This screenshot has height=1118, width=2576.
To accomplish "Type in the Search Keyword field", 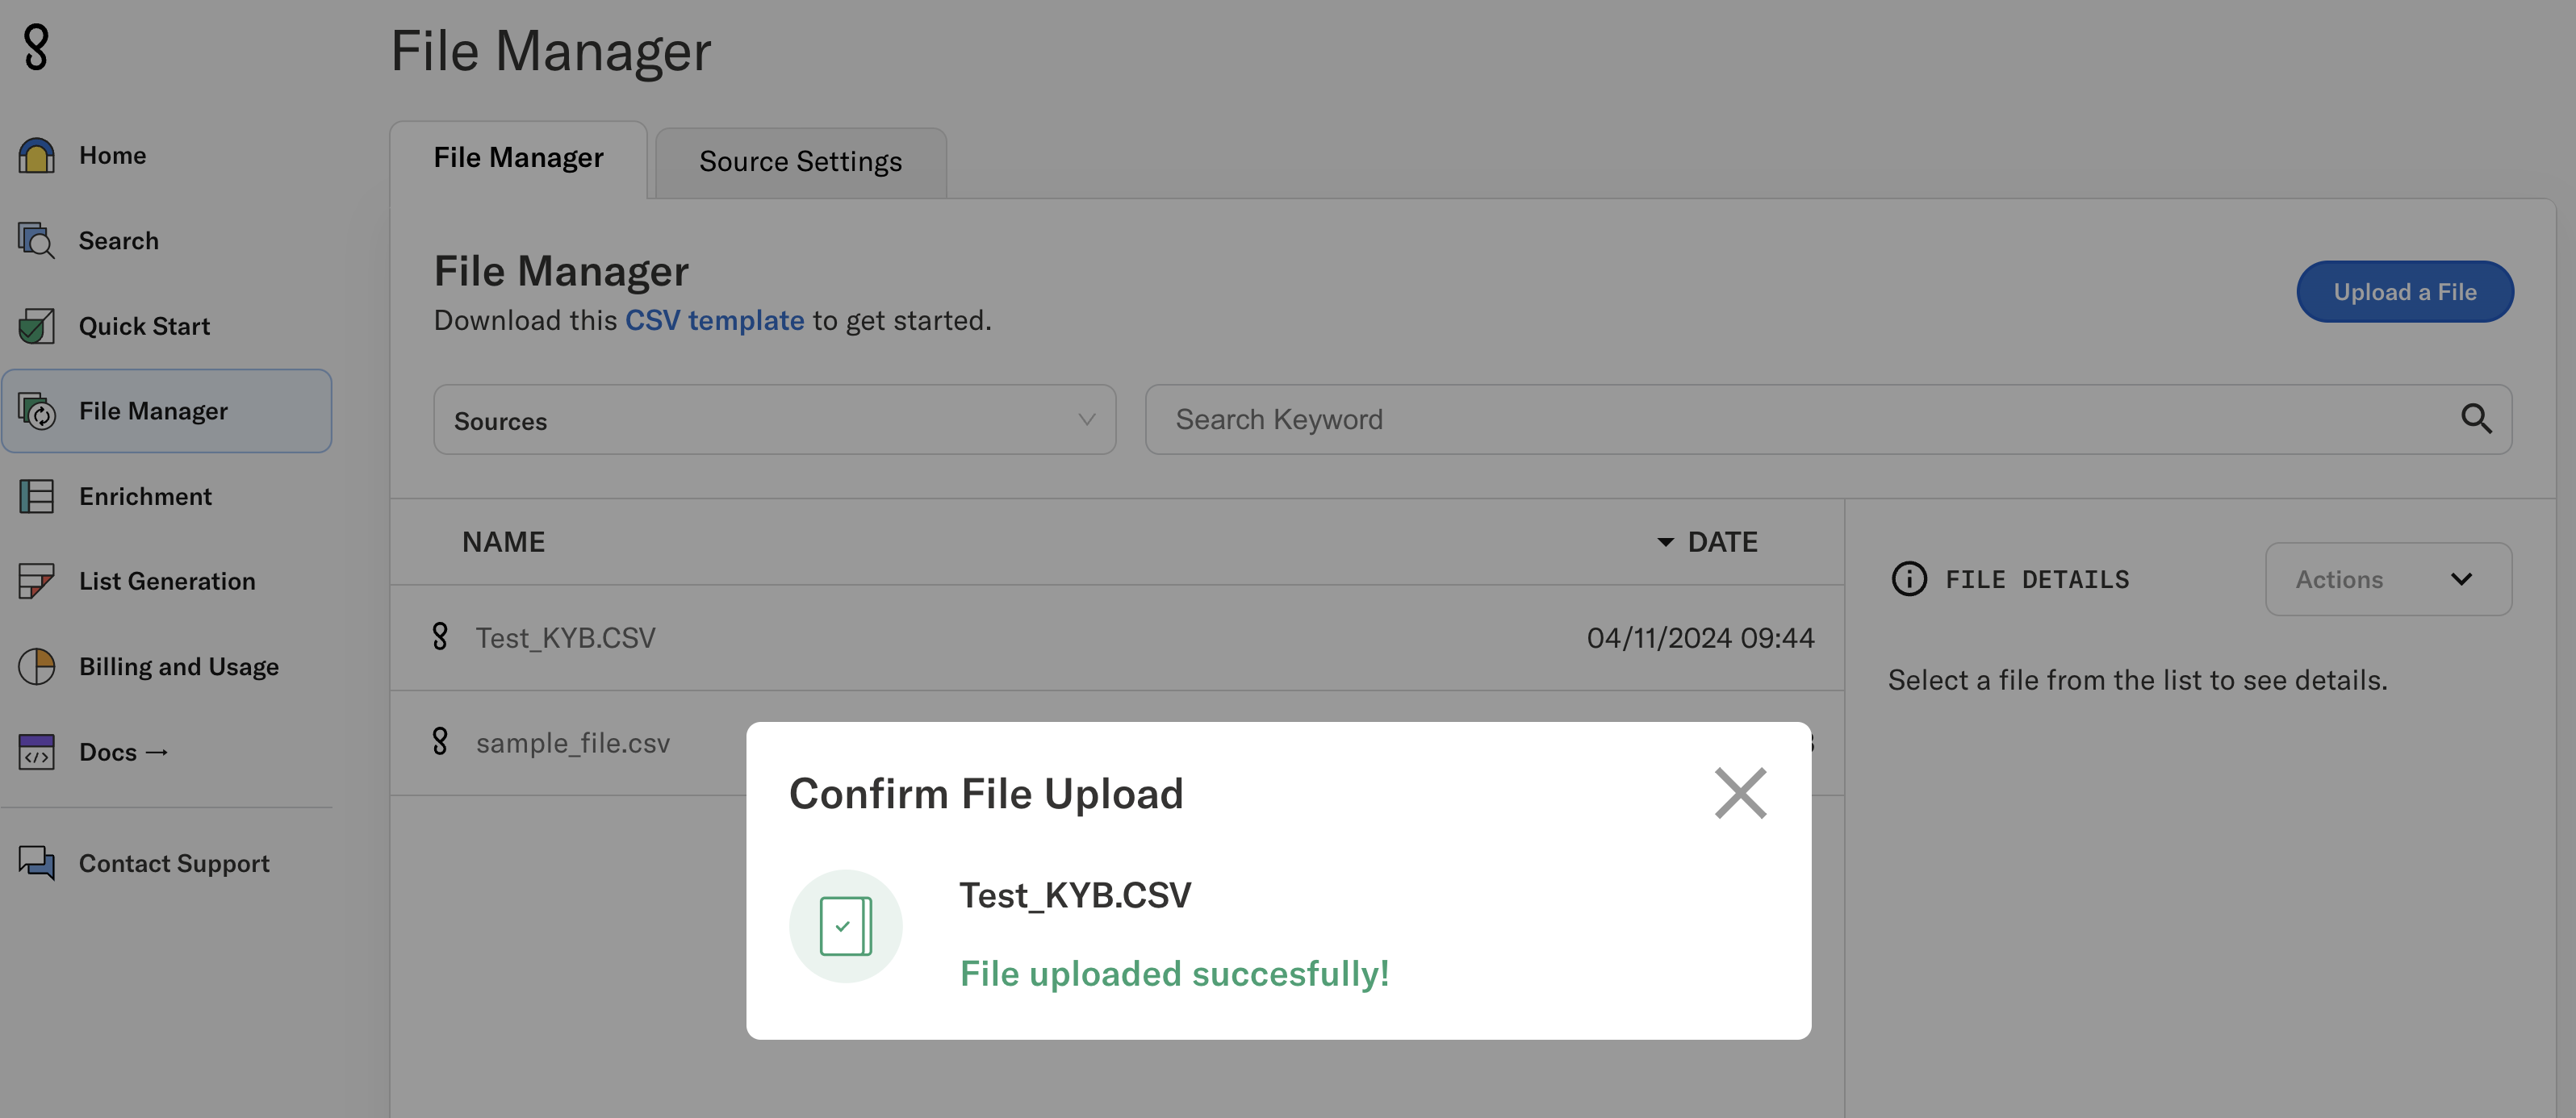I will [x=1700, y=419].
